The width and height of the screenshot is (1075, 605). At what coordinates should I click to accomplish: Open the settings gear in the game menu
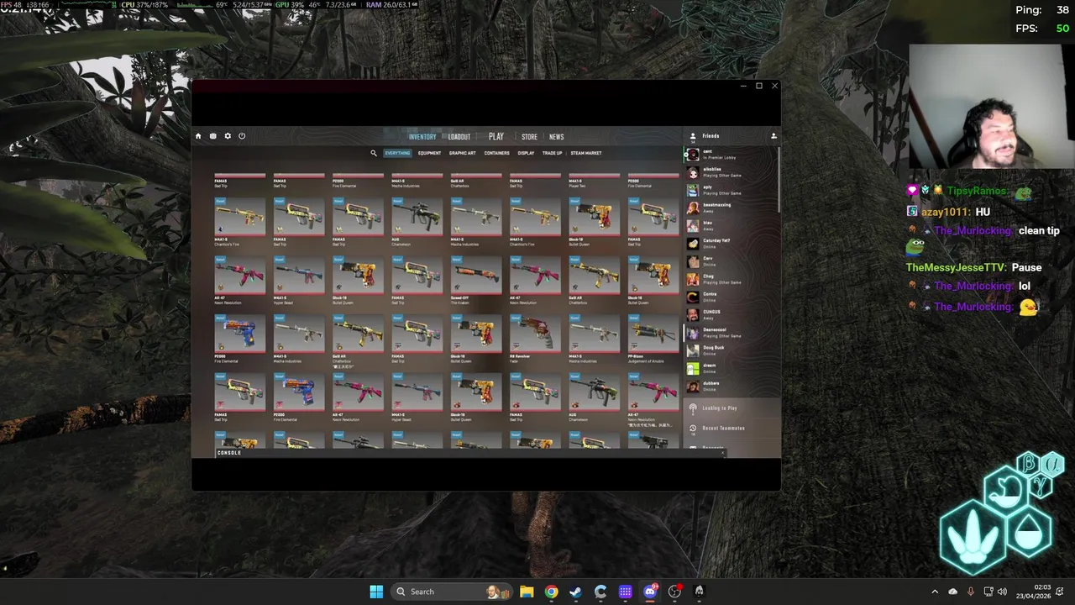[228, 136]
